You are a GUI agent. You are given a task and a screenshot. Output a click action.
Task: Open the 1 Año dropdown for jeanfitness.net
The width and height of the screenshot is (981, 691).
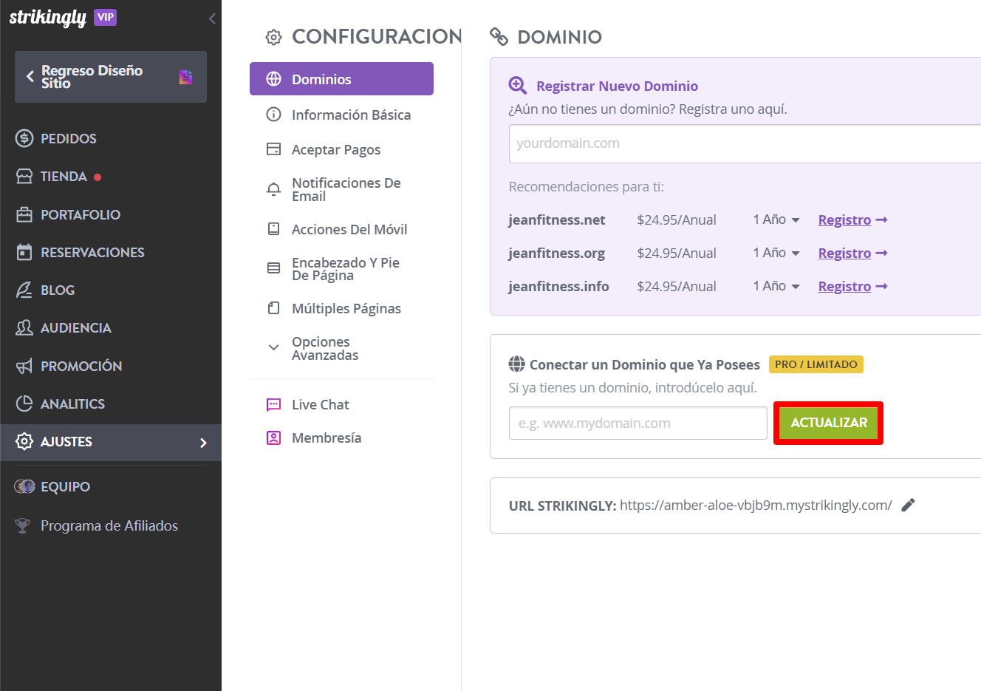pyautogui.click(x=776, y=219)
